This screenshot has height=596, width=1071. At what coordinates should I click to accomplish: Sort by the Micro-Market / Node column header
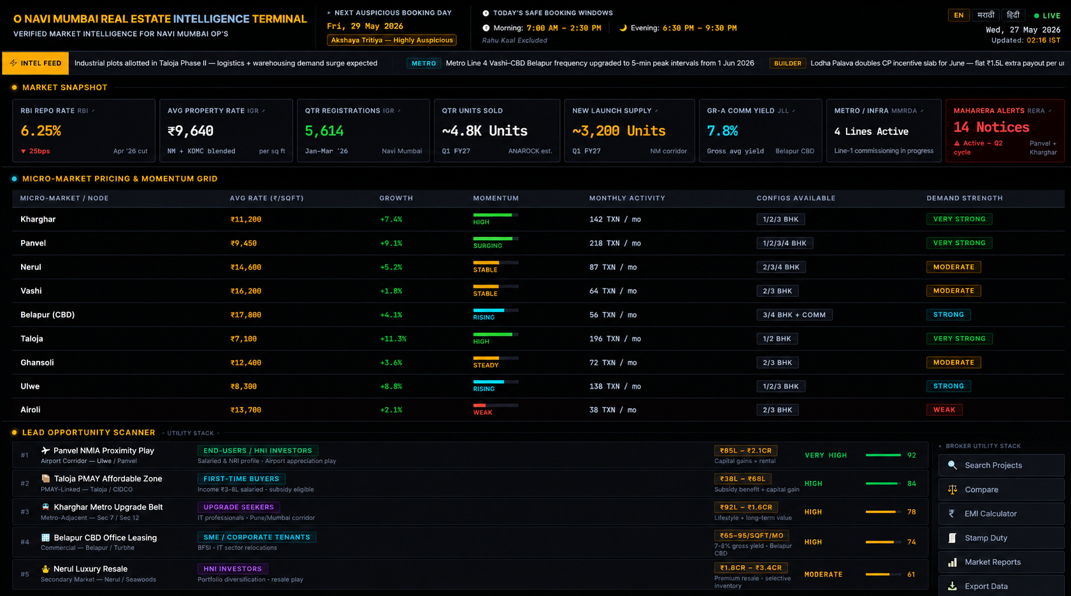click(64, 198)
